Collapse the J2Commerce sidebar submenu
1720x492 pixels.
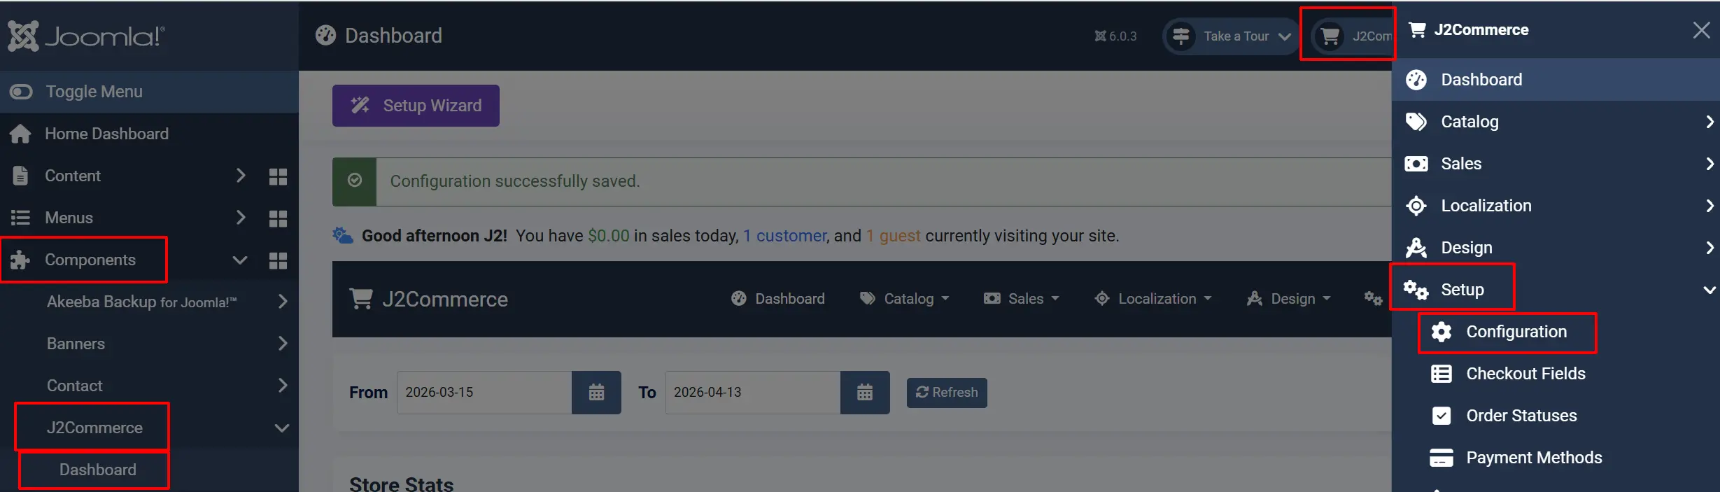pyautogui.click(x=282, y=428)
